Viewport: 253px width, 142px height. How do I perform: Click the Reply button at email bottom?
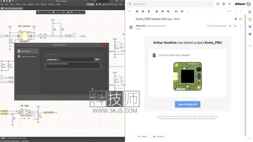143,137
